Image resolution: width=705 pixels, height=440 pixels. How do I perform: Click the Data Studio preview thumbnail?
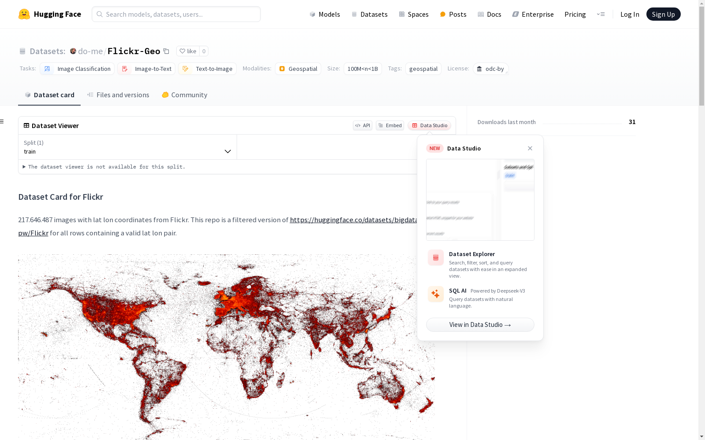click(x=480, y=200)
